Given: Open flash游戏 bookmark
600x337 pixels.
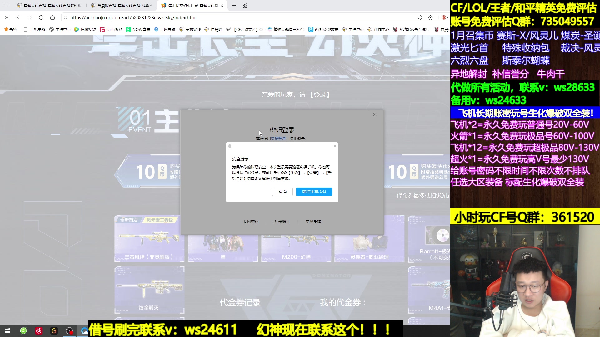Looking at the screenshot, I should click(111, 29).
